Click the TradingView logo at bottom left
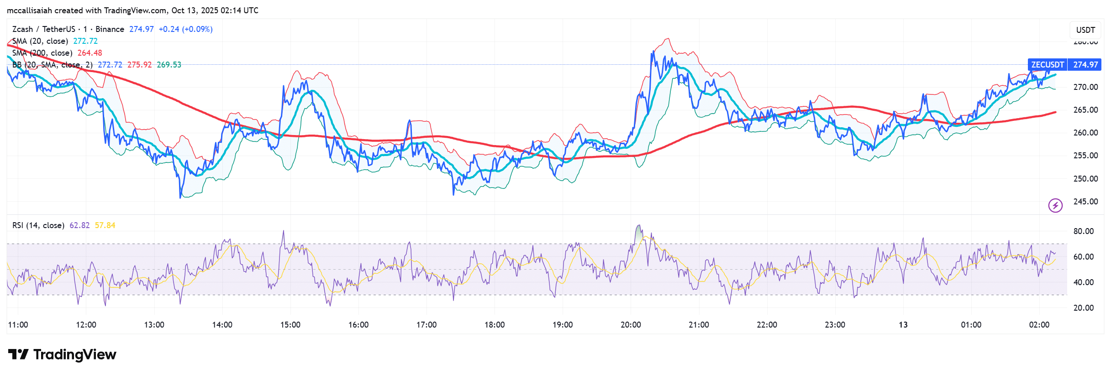Viewport: 1111px width, 375px height. (62, 354)
